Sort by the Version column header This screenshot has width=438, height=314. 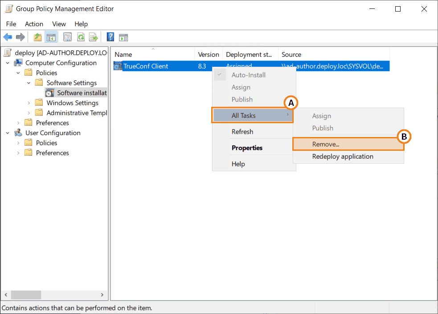(x=209, y=54)
